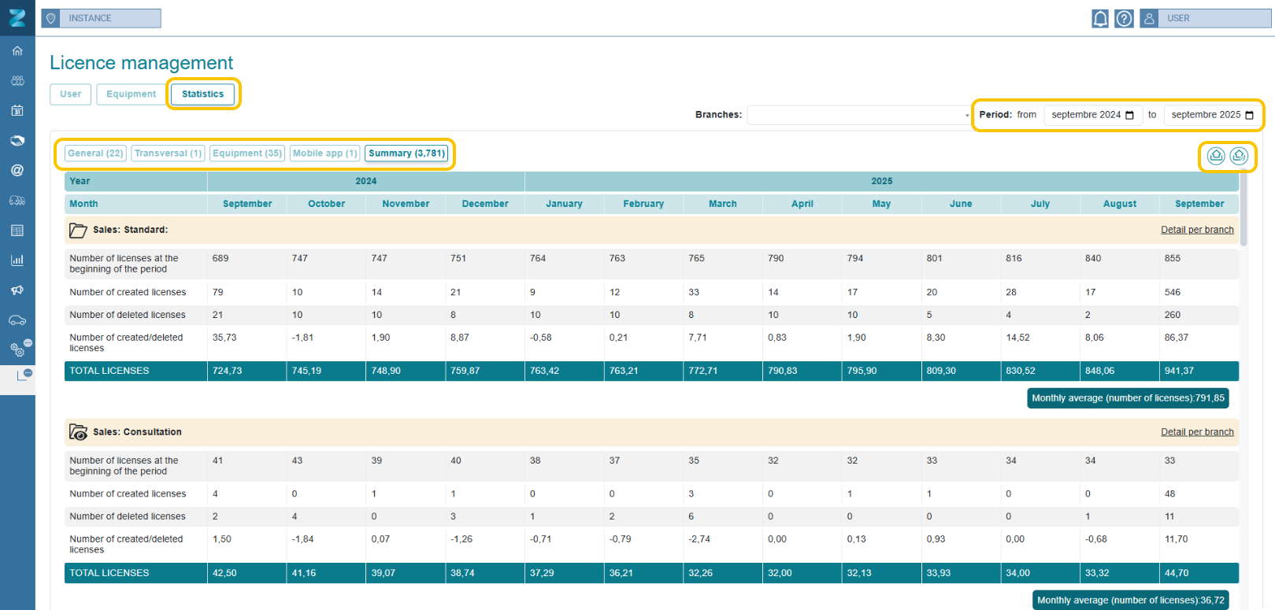Open Detail per branch for Sales: Standard
Image resolution: width=1275 pixels, height=610 pixels.
[1197, 230]
